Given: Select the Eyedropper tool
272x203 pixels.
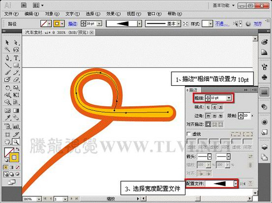Looking at the screenshot, I should (x=8, y=118).
